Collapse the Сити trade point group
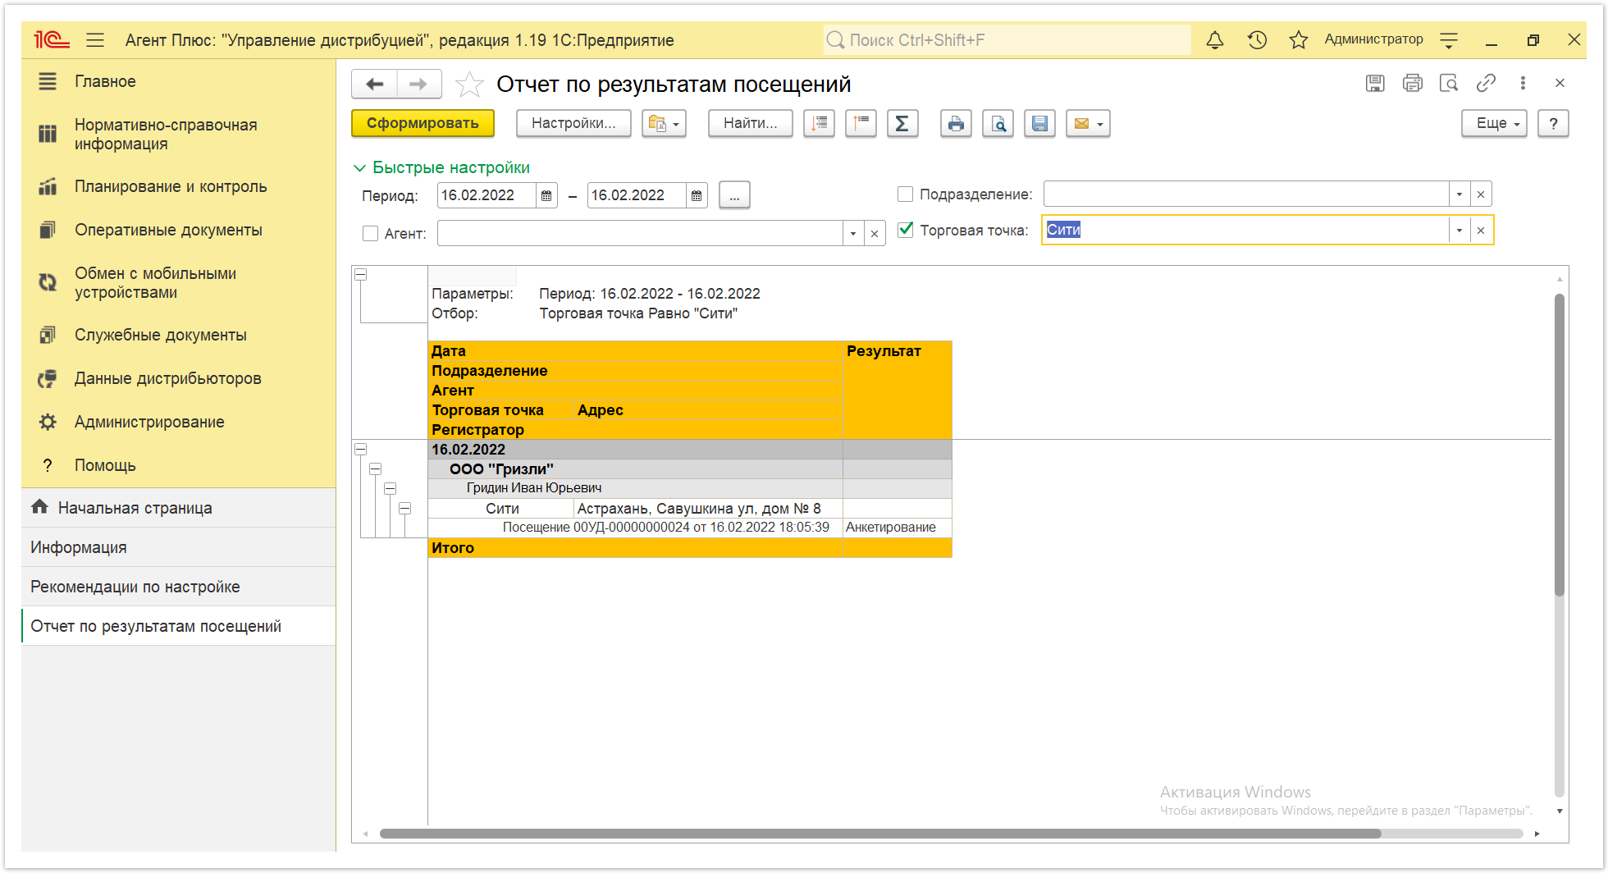Viewport: 1608px width, 873px height. point(404,509)
